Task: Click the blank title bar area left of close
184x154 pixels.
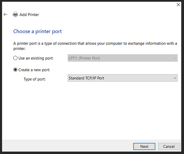Action: 89,5
